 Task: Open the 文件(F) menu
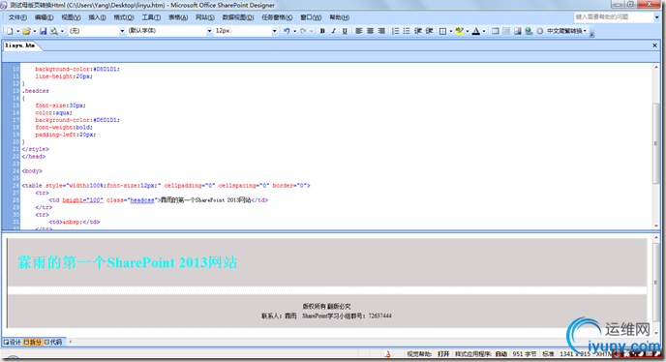(x=17, y=17)
